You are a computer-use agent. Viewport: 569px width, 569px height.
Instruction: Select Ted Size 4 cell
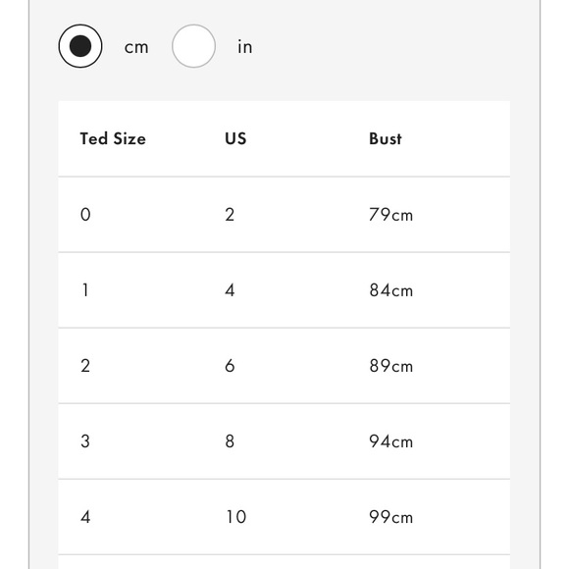pos(85,517)
